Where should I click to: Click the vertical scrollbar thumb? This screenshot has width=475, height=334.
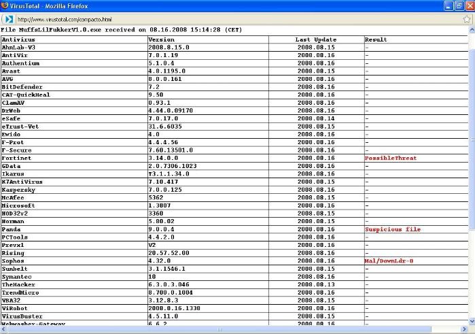coord(472,139)
